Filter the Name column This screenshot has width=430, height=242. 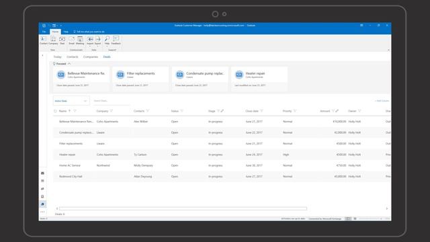75,111
